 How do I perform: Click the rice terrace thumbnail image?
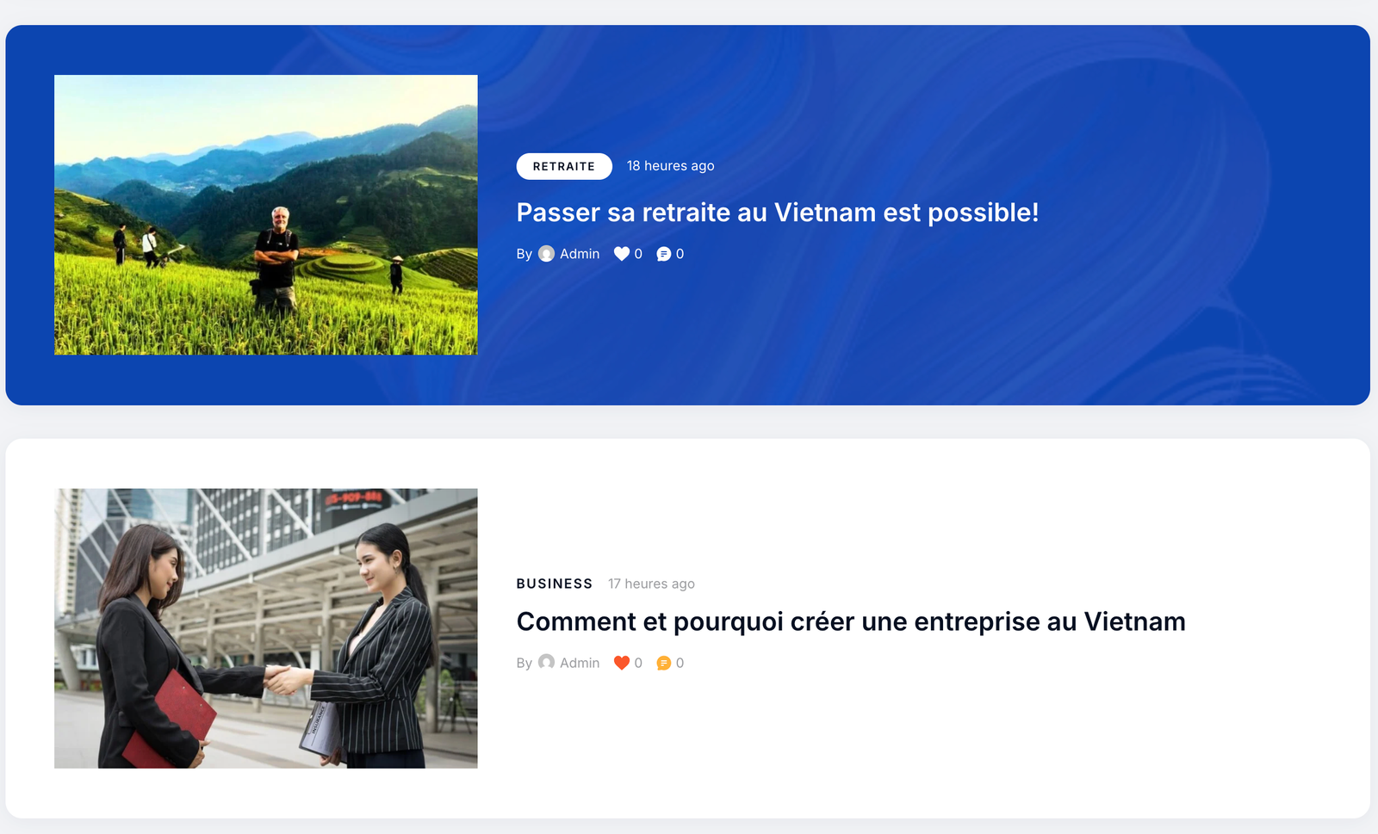coord(266,215)
